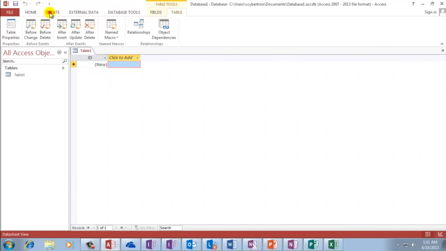Click the taskbar clock and date
446x251 pixels.
click(430, 245)
